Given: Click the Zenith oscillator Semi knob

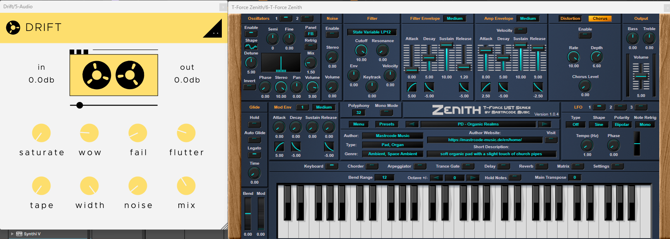Looking at the screenshot, I should (273, 39).
